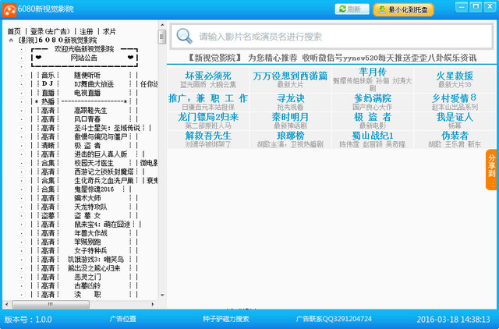Select 饥饿游戏3:嘲笑鸟 entry
Image resolution: width=499 pixels, height=329 pixels.
(96, 260)
